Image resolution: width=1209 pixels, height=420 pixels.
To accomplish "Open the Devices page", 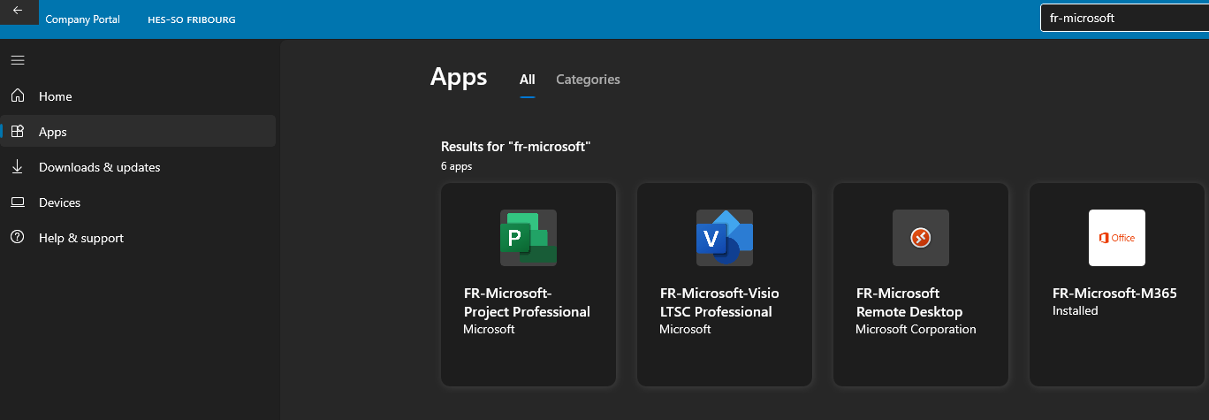I will (x=138, y=202).
